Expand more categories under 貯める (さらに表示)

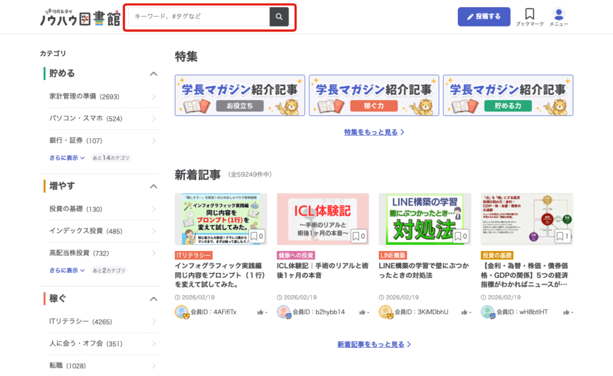tap(67, 158)
